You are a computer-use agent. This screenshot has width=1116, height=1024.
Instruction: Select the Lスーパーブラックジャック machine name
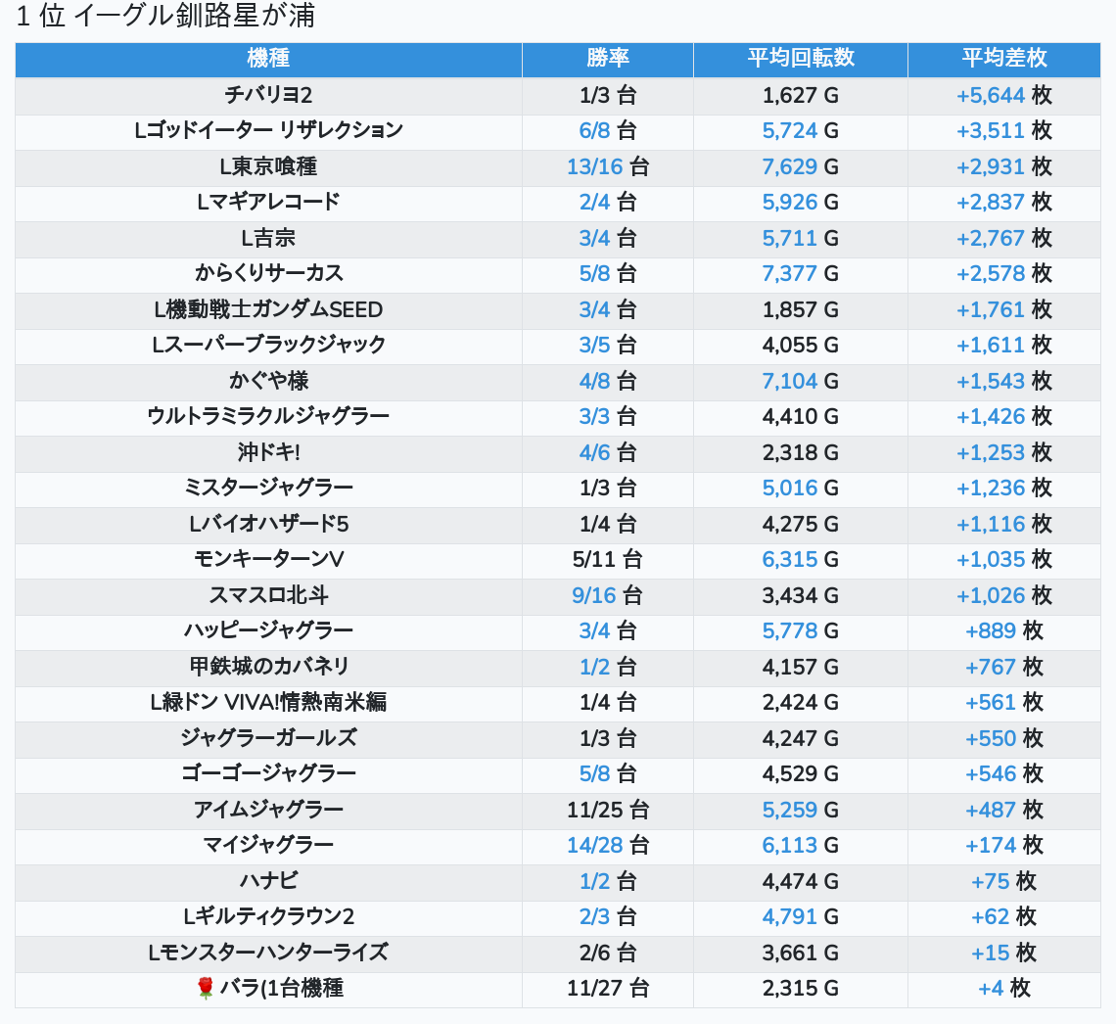click(268, 346)
